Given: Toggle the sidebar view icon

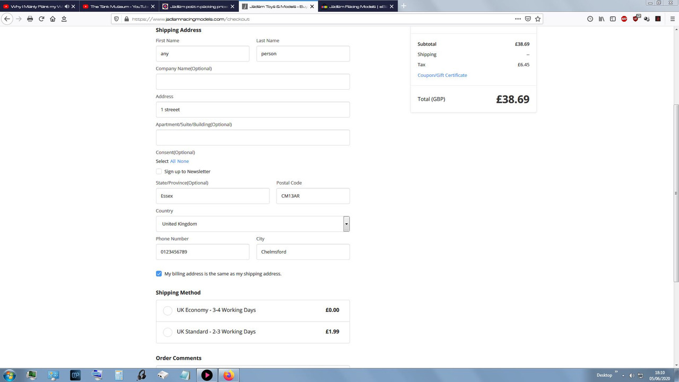Looking at the screenshot, I should (x=613, y=19).
